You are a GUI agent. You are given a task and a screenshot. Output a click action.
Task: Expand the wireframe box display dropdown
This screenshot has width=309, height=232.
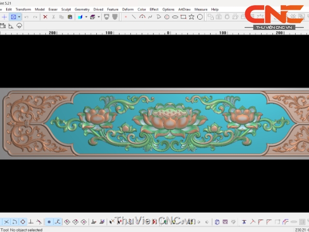pos(99,17)
